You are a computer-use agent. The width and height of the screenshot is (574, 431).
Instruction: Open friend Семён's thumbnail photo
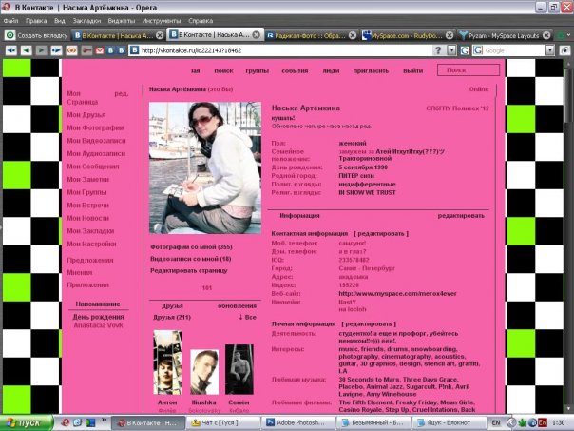pos(239,369)
